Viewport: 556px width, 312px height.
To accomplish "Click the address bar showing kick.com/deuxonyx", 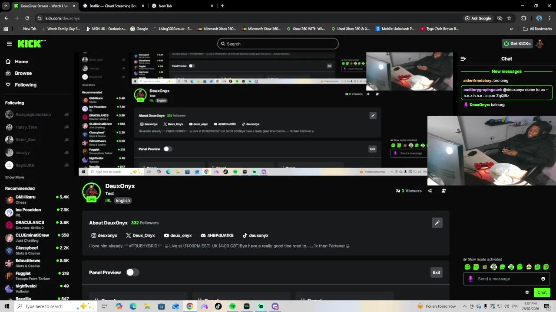I will [x=248, y=18].
